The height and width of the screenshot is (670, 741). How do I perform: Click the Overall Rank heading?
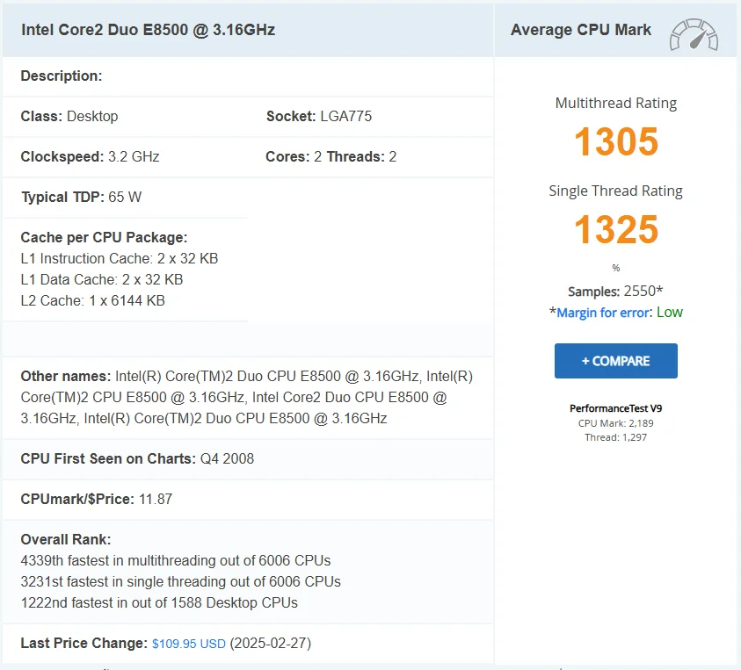(66, 540)
